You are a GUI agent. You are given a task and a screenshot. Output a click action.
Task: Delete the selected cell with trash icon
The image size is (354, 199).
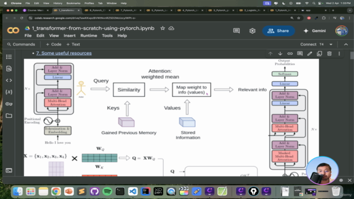330,54
